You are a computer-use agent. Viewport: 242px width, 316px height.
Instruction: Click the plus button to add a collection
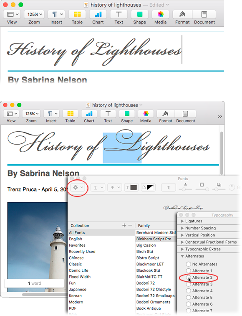tap(124, 225)
